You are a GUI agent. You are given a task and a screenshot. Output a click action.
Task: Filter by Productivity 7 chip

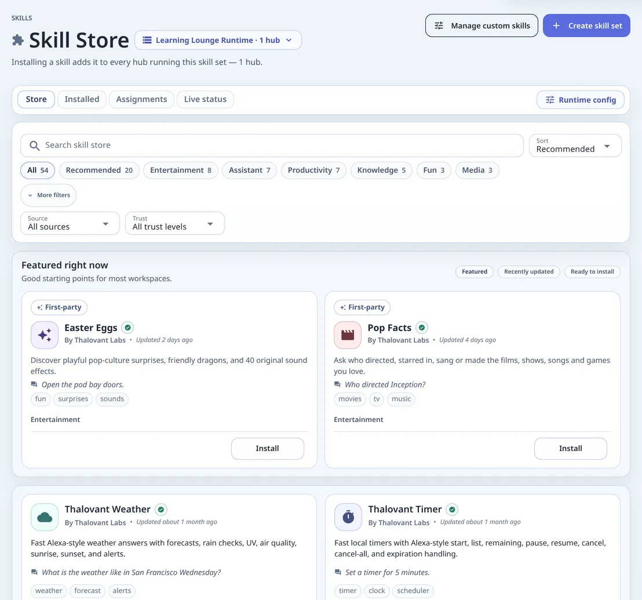point(313,170)
